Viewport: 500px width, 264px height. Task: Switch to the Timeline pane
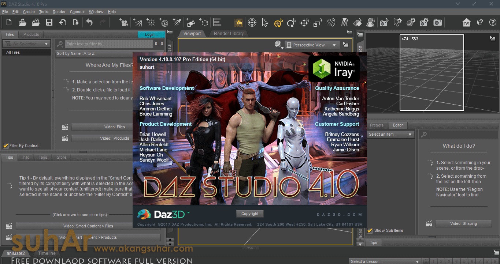47,253
